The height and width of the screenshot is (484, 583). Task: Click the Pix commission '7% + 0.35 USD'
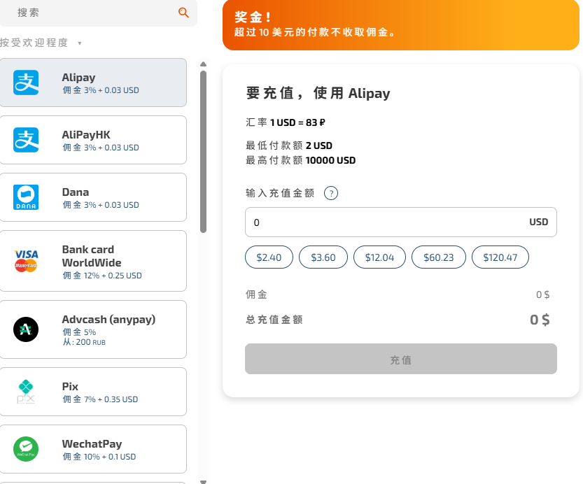[111, 399]
